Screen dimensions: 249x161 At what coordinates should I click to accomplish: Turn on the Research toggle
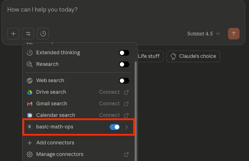pyautogui.click(x=124, y=64)
